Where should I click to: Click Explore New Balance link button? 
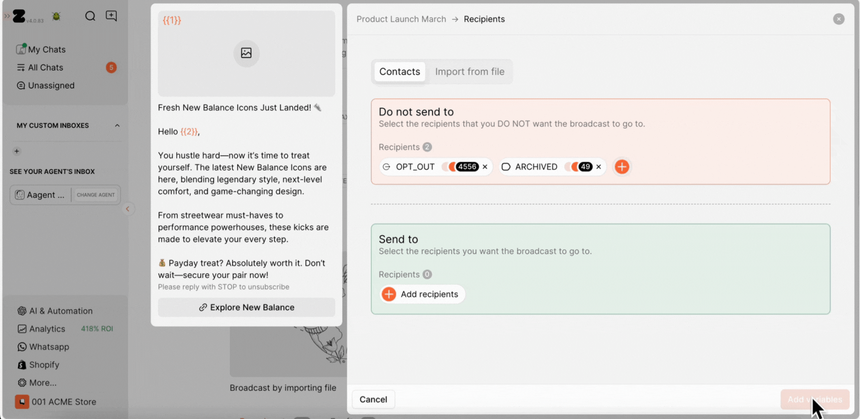pyautogui.click(x=246, y=307)
